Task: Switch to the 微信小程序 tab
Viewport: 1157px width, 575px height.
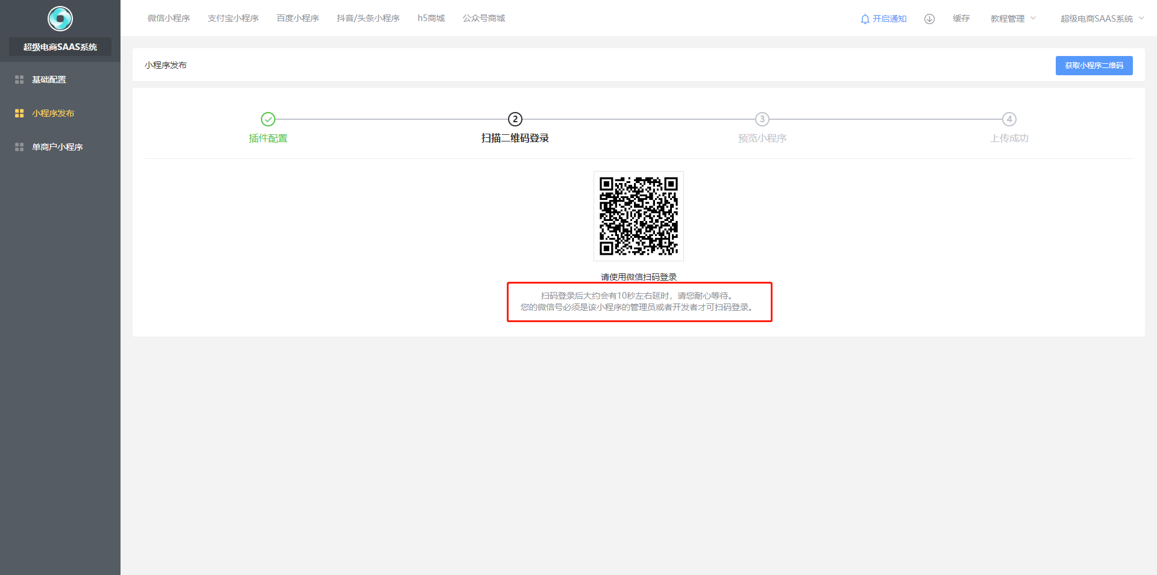Action: [x=169, y=18]
